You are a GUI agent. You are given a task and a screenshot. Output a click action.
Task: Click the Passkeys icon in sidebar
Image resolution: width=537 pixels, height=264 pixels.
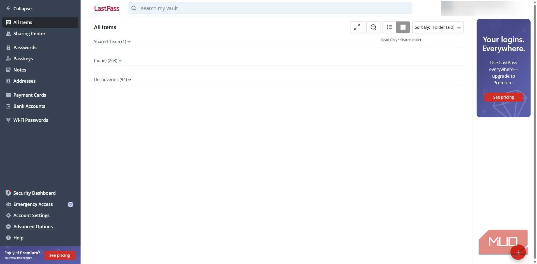tap(8, 59)
